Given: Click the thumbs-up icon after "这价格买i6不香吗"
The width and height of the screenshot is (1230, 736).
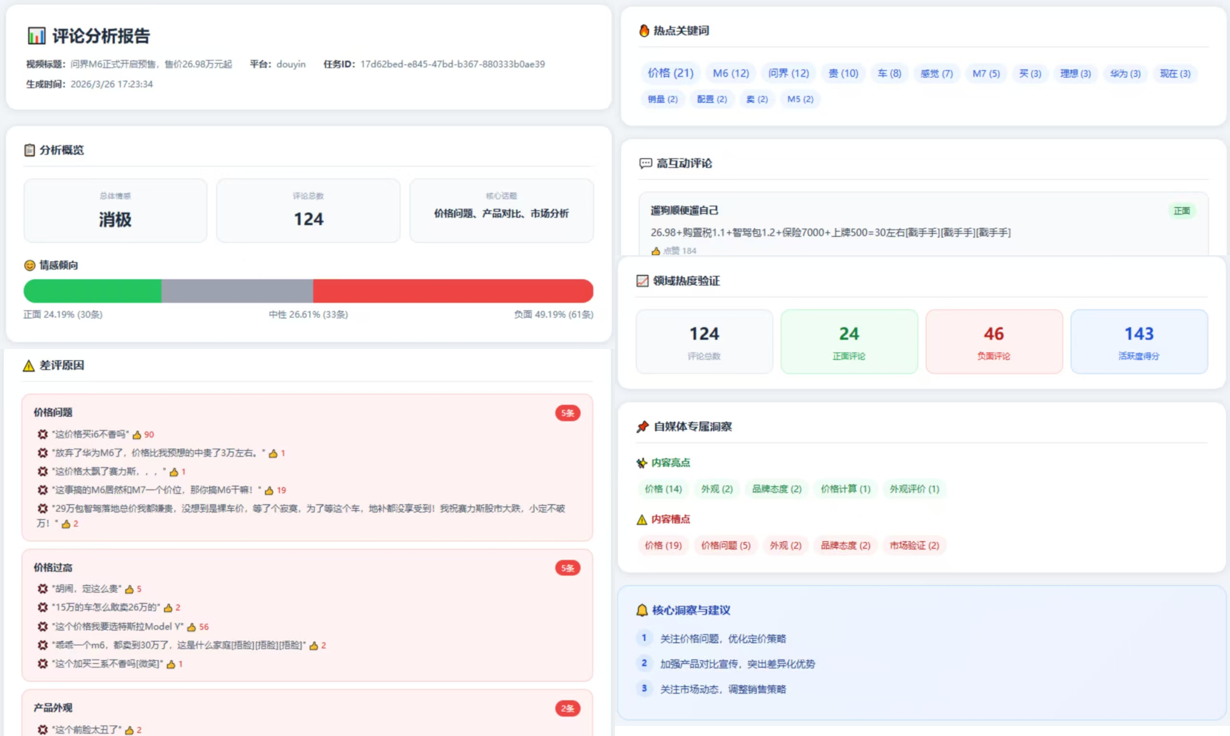Looking at the screenshot, I should (x=137, y=435).
